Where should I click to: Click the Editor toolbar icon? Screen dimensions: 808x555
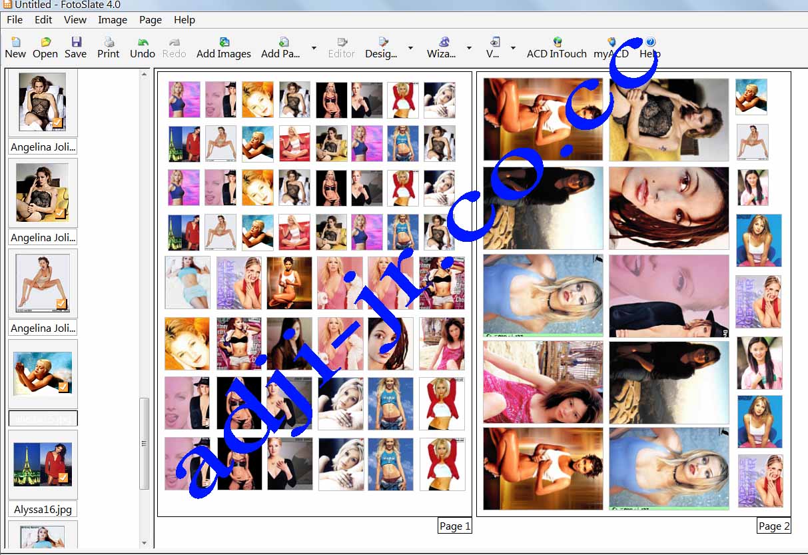(342, 48)
